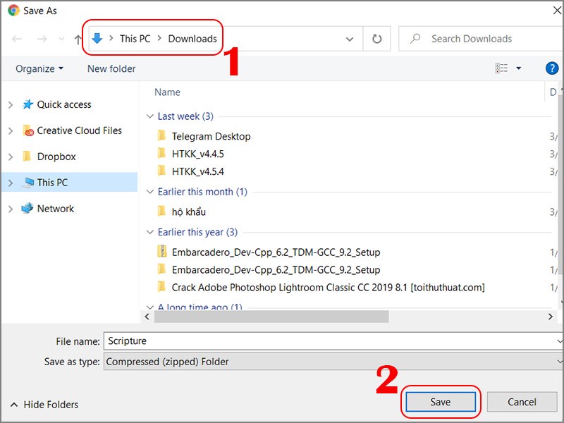The image size is (564, 423).
Task: Close the Save As dialog
Action: click(x=557, y=10)
